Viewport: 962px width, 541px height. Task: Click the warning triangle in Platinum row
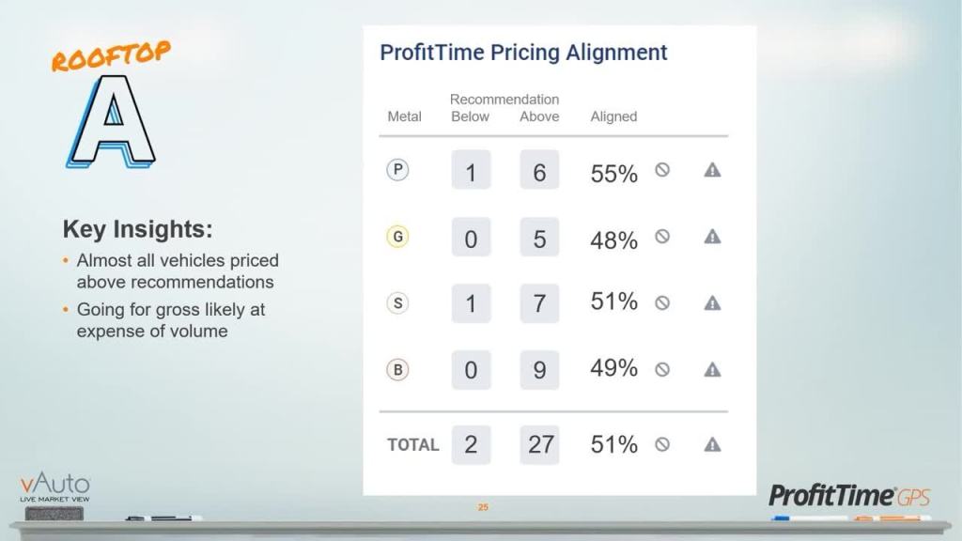(712, 170)
